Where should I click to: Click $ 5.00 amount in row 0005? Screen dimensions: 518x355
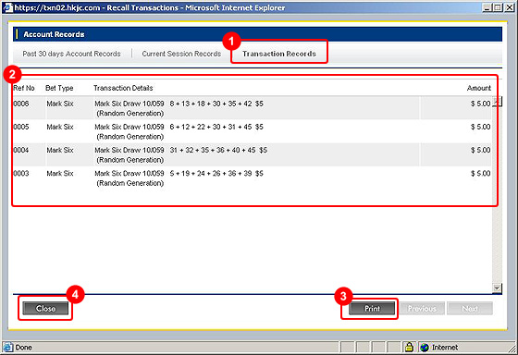pyautogui.click(x=480, y=127)
